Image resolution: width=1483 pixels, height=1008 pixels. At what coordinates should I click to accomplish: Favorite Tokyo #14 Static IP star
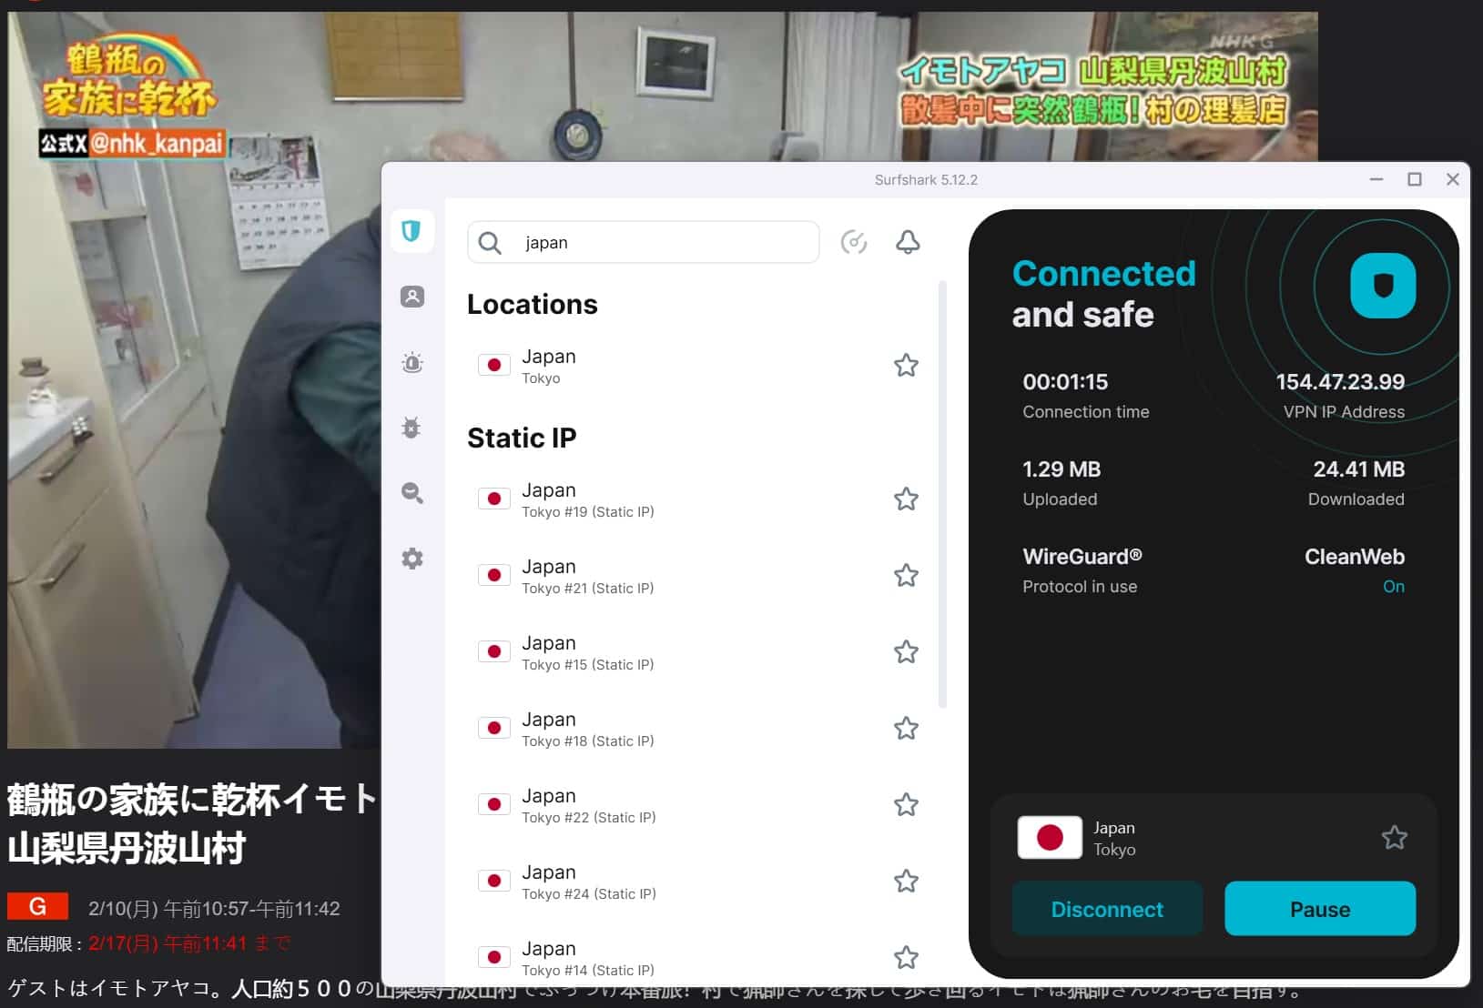coord(906,958)
